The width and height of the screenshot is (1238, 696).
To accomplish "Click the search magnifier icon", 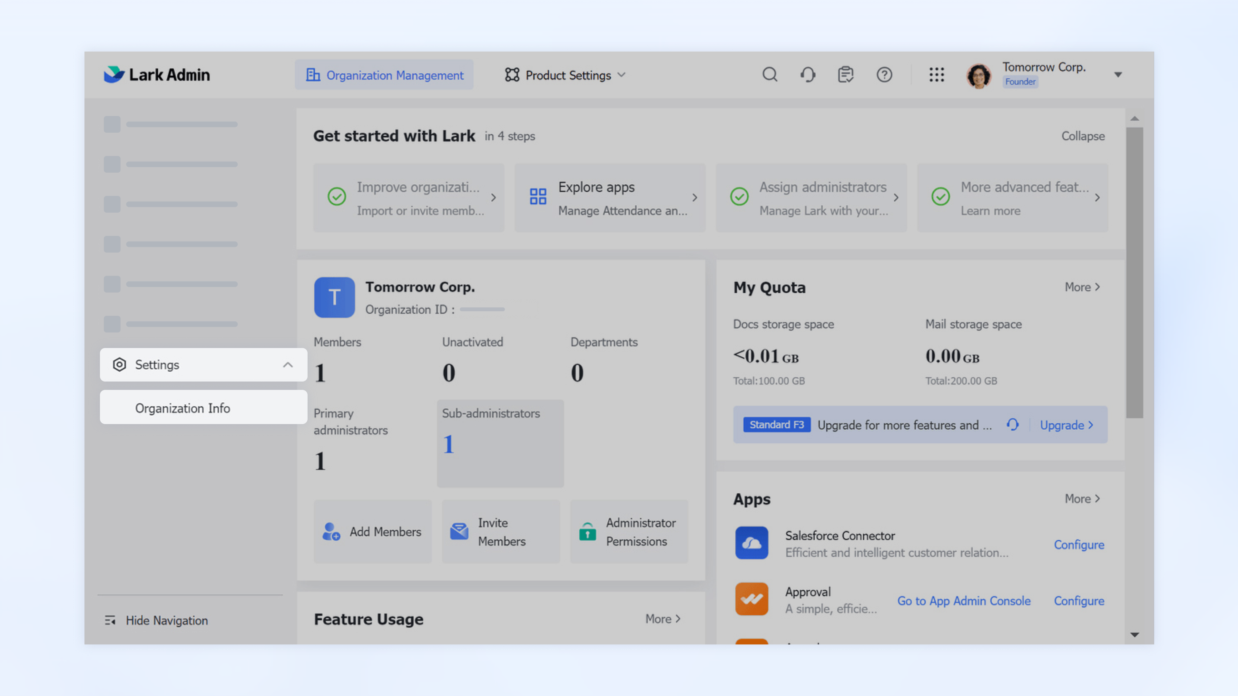I will coord(770,74).
